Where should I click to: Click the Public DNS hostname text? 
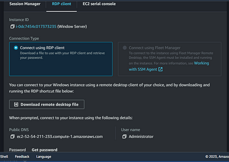60,136
